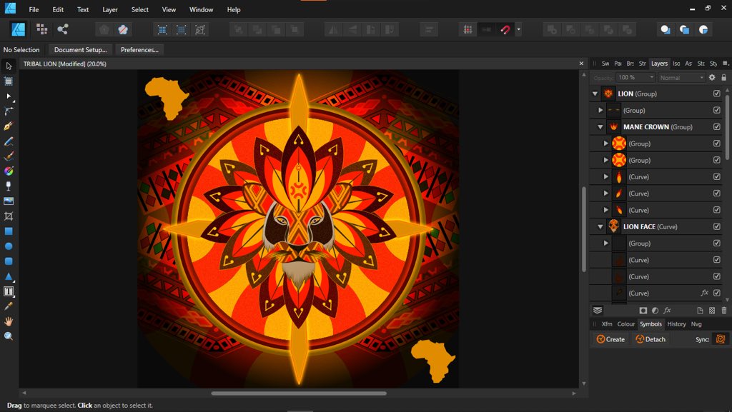Open the Select menu

click(x=139, y=9)
